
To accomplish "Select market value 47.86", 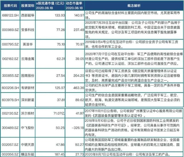I will coord(60,145).
